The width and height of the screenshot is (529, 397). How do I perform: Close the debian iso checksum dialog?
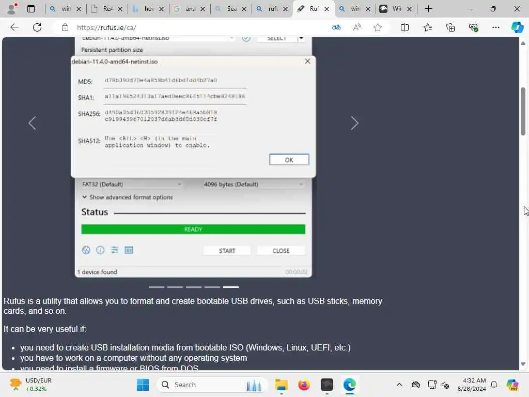tap(307, 61)
